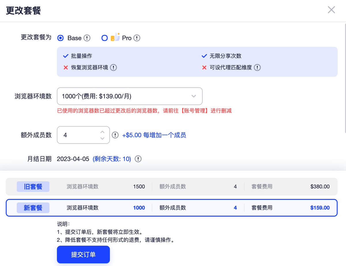The height and width of the screenshot is (266, 346).
Task: Click the red 账号管理 warning message
Action: coord(144,111)
